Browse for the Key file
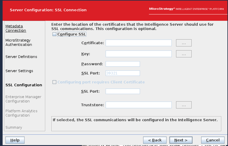Screen dimensions: 228x146 pos(184,54)
